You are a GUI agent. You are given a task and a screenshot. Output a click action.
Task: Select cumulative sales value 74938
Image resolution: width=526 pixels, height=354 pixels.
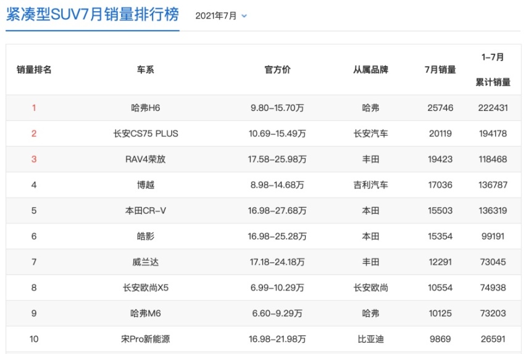493,287
